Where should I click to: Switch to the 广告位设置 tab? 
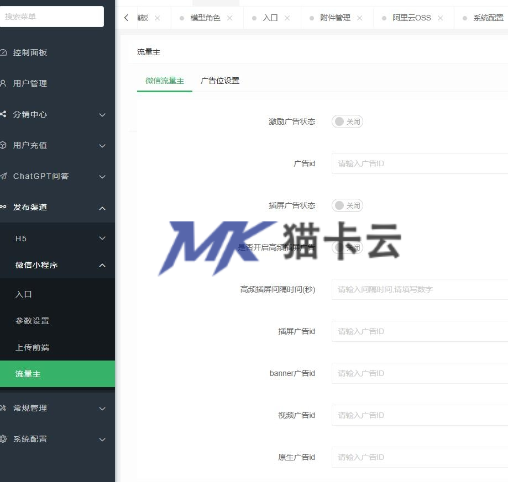click(x=220, y=81)
